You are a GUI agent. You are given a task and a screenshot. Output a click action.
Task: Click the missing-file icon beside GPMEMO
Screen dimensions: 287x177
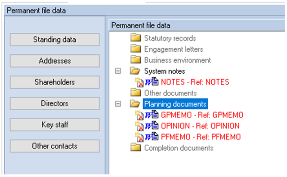[x=139, y=115]
